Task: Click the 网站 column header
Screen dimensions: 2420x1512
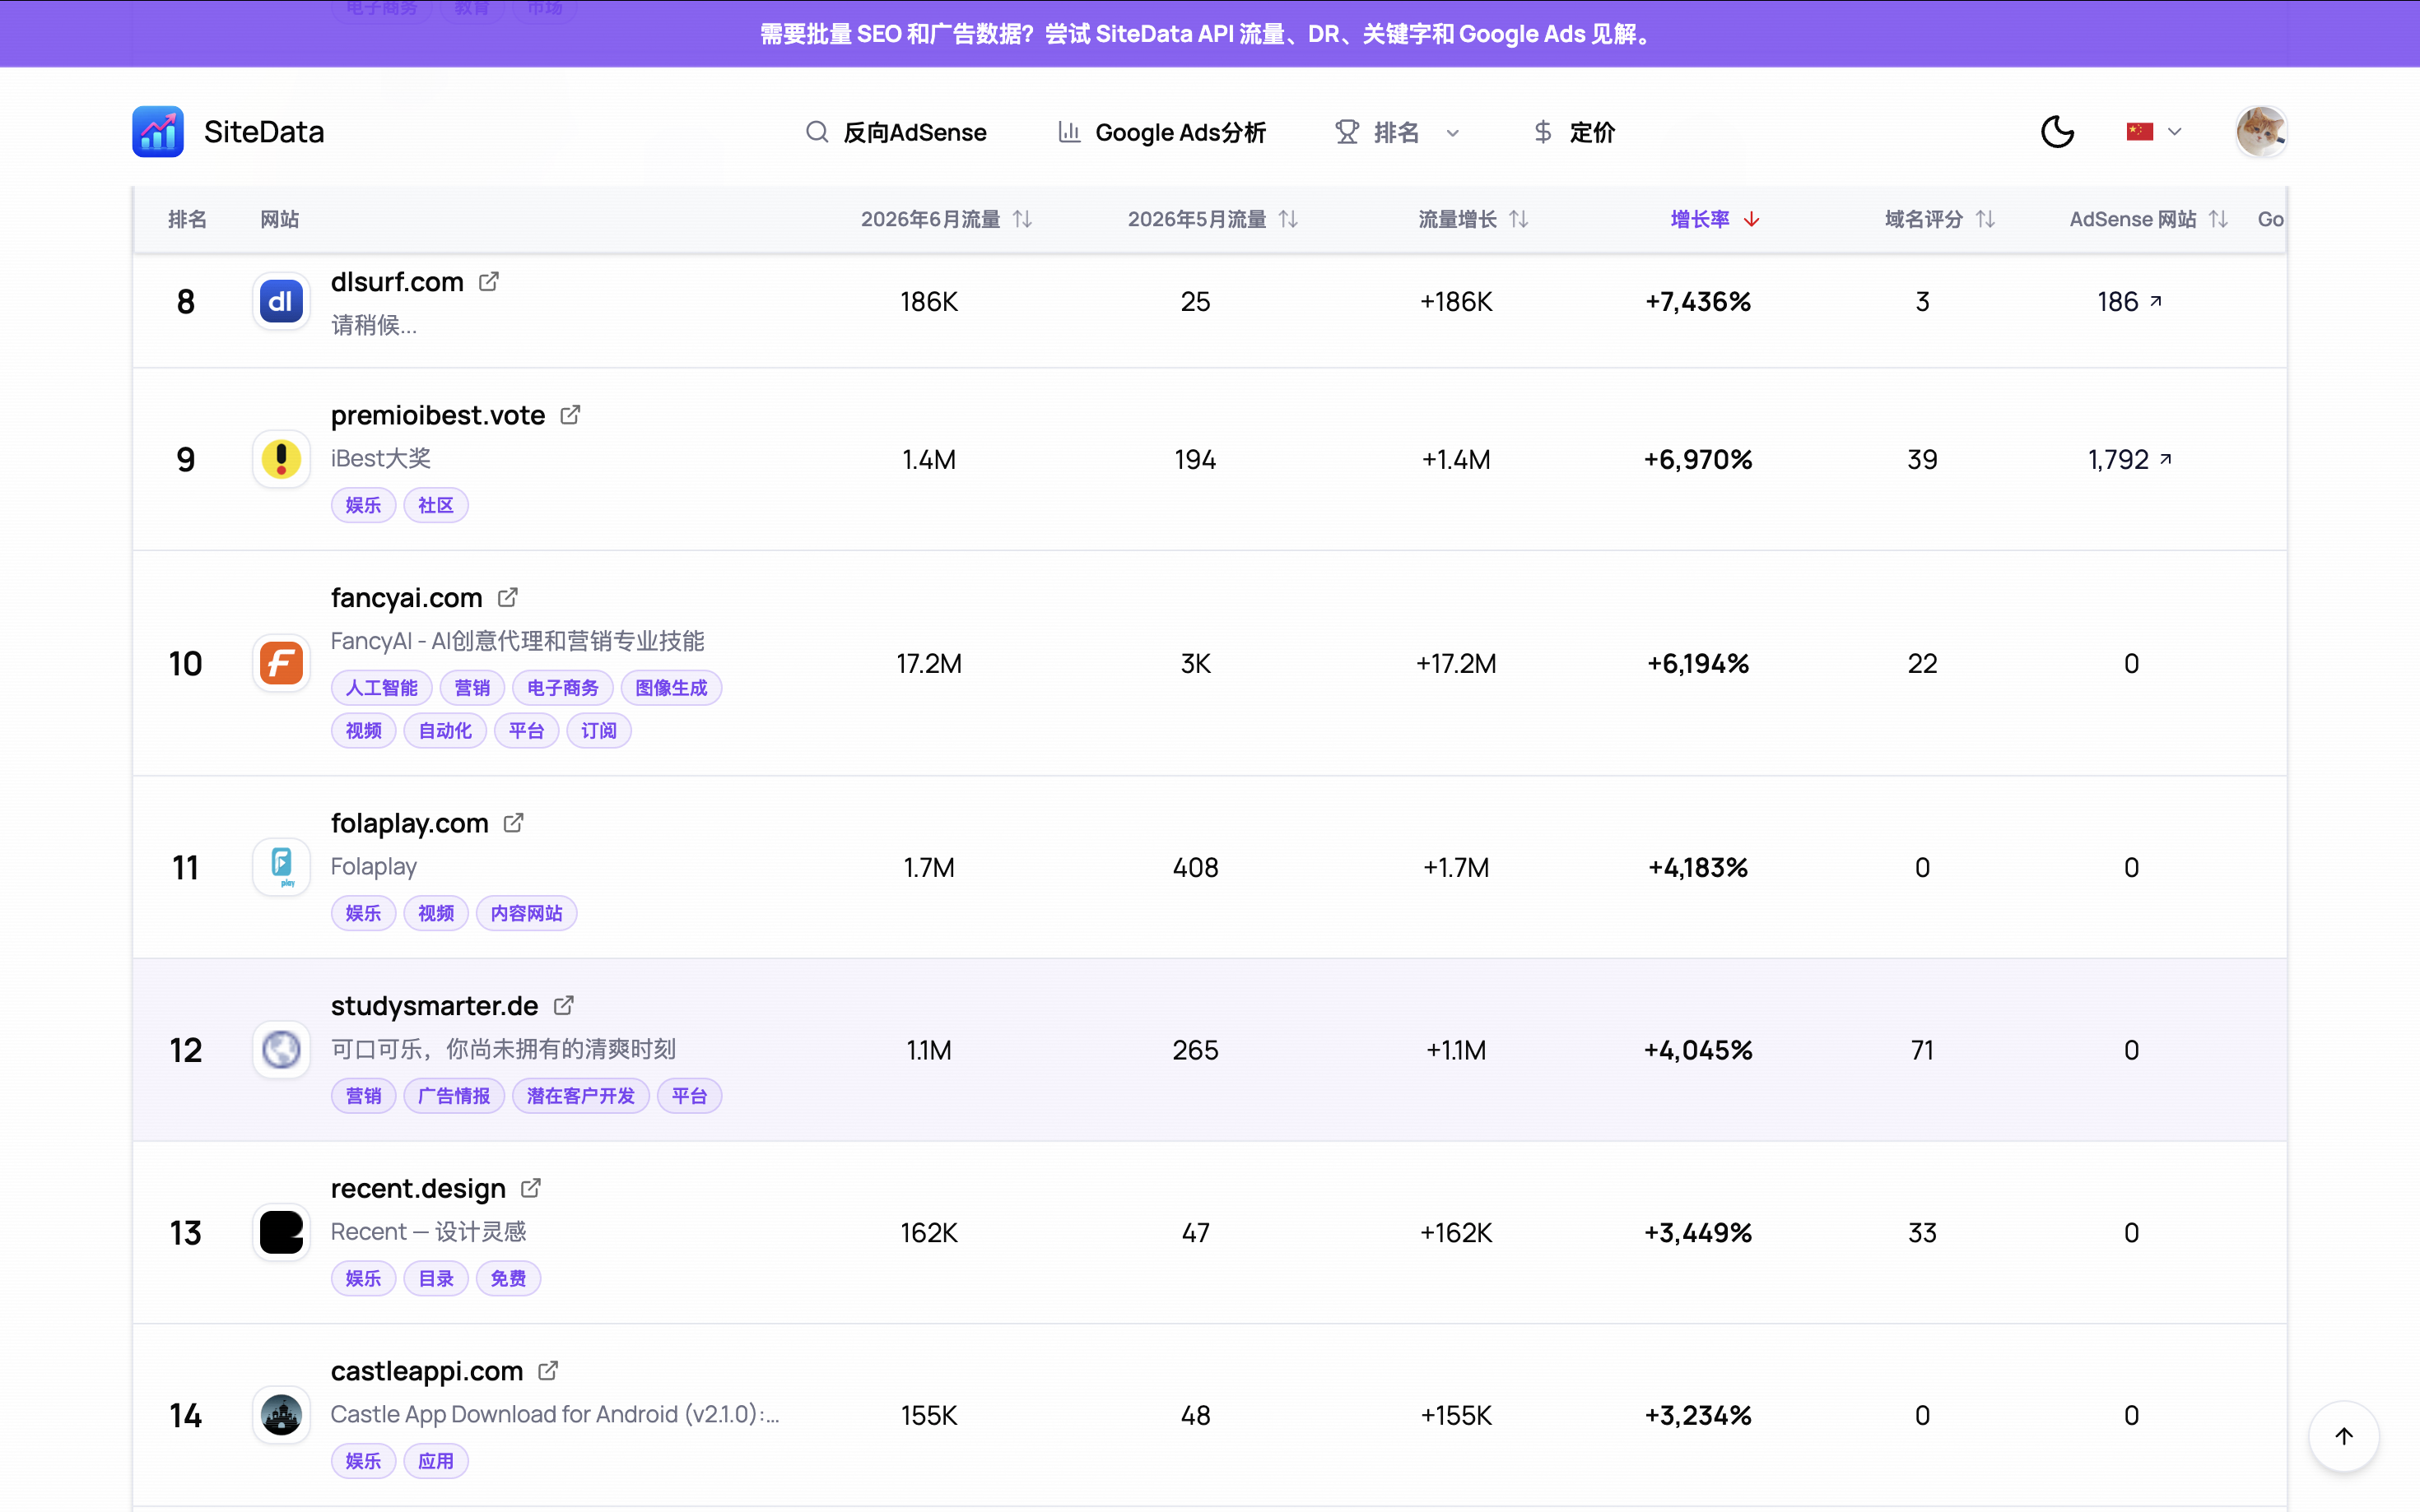Action: 280,219
